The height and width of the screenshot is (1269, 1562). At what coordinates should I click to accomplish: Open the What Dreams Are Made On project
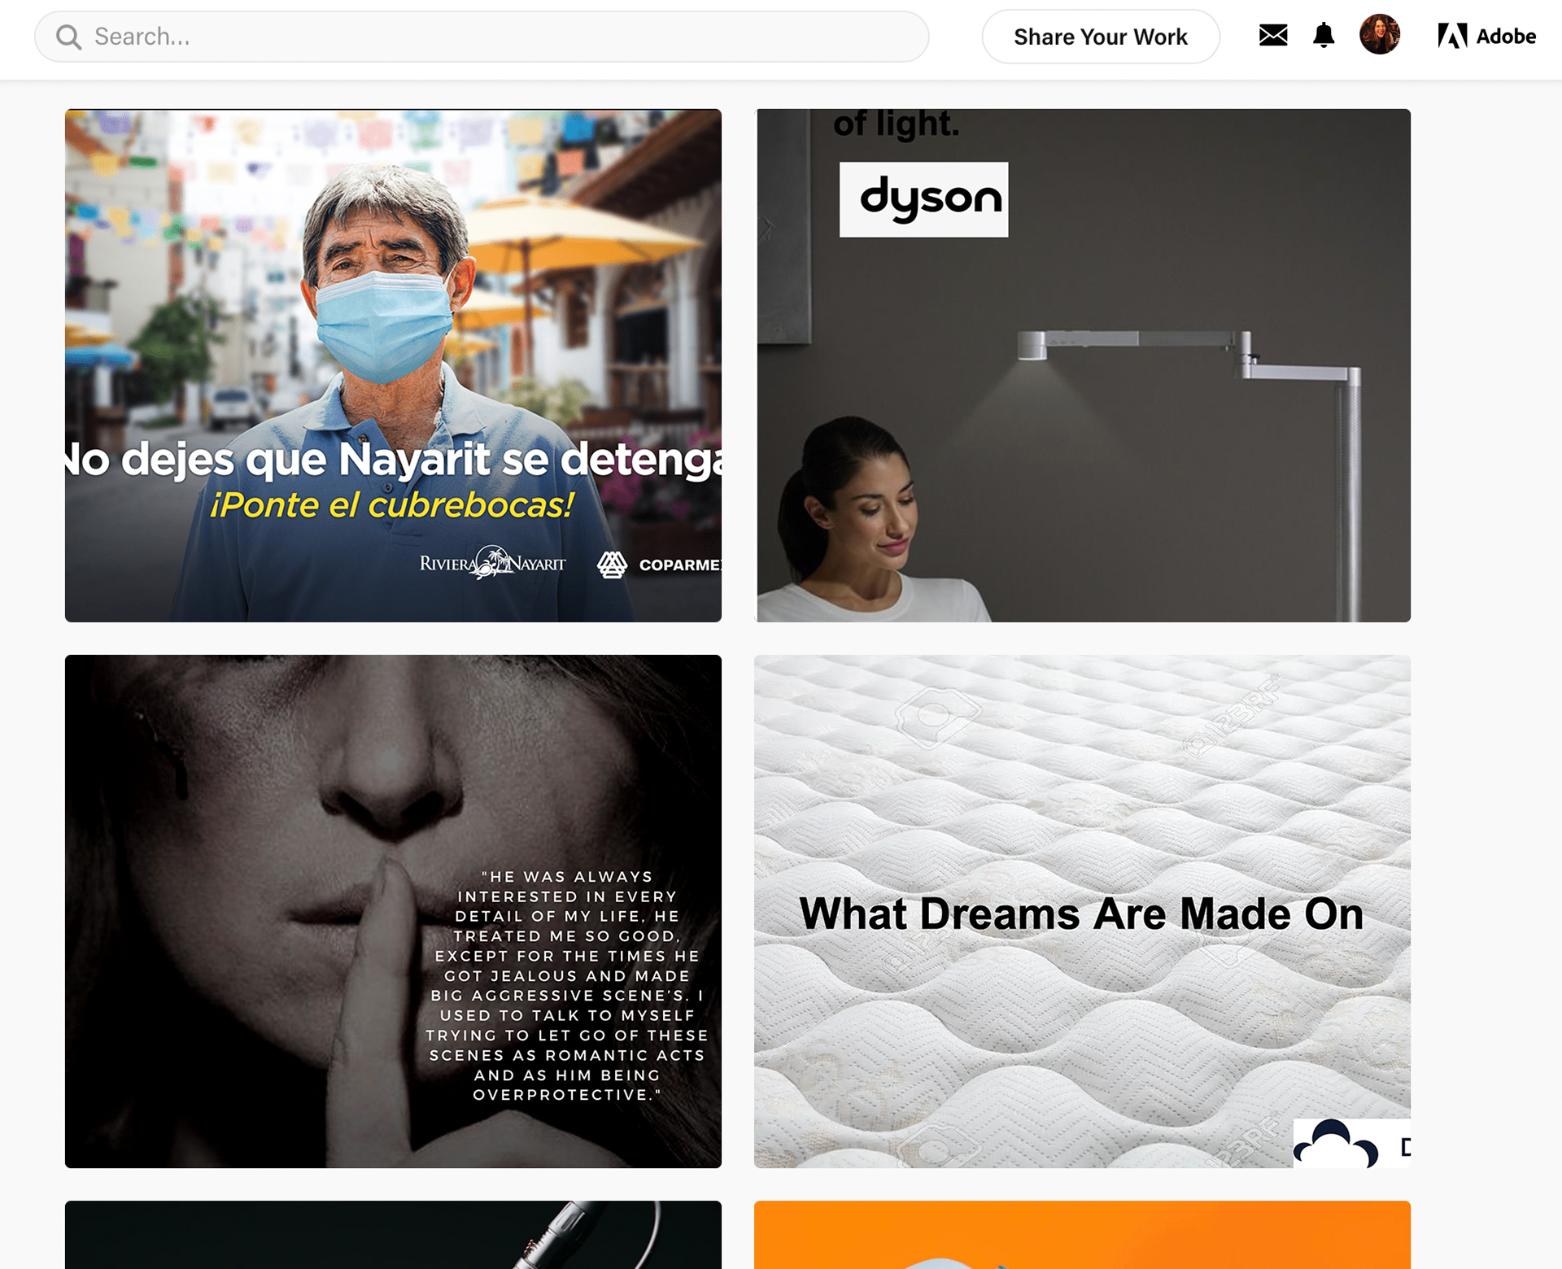click(x=1082, y=911)
